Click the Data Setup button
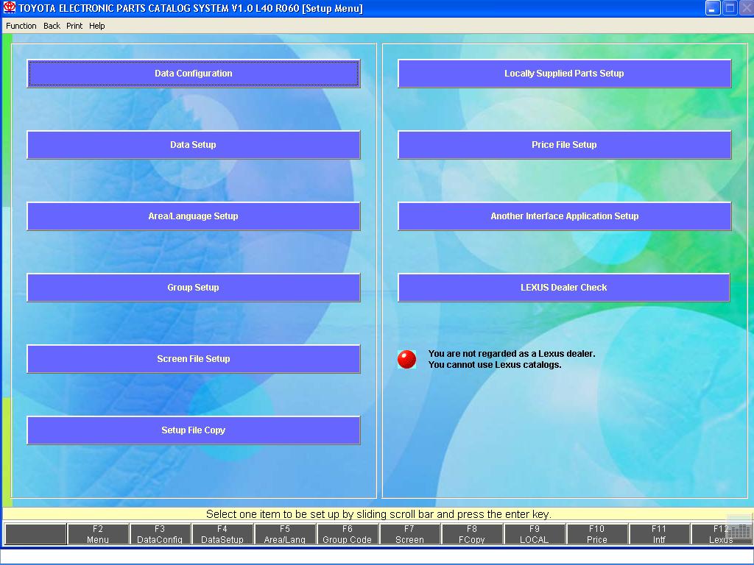This screenshot has height=565, width=754. tap(193, 145)
